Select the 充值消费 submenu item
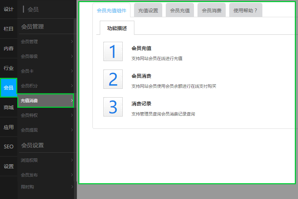298x199 pixels. [46, 100]
